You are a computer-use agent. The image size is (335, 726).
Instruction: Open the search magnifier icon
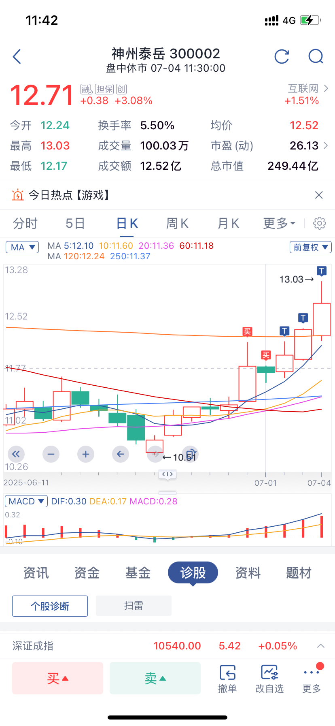(316, 57)
